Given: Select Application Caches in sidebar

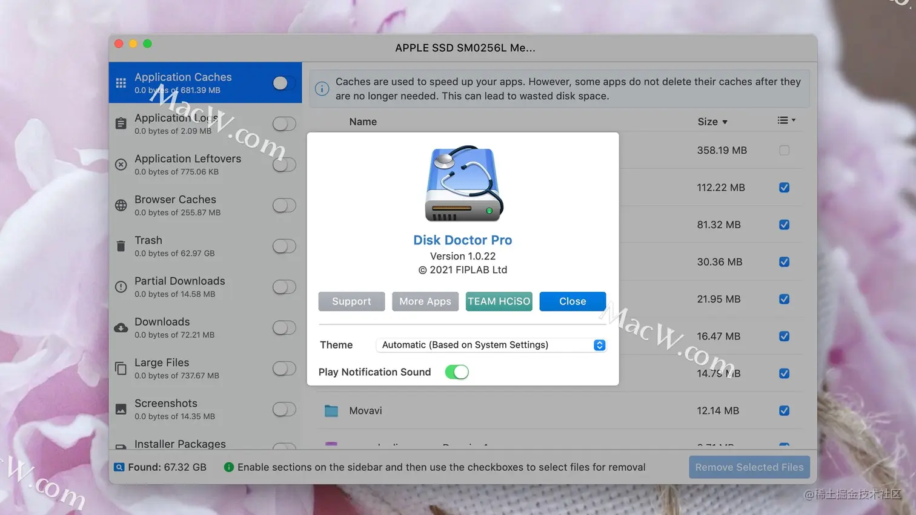Looking at the screenshot, I should click(x=205, y=83).
